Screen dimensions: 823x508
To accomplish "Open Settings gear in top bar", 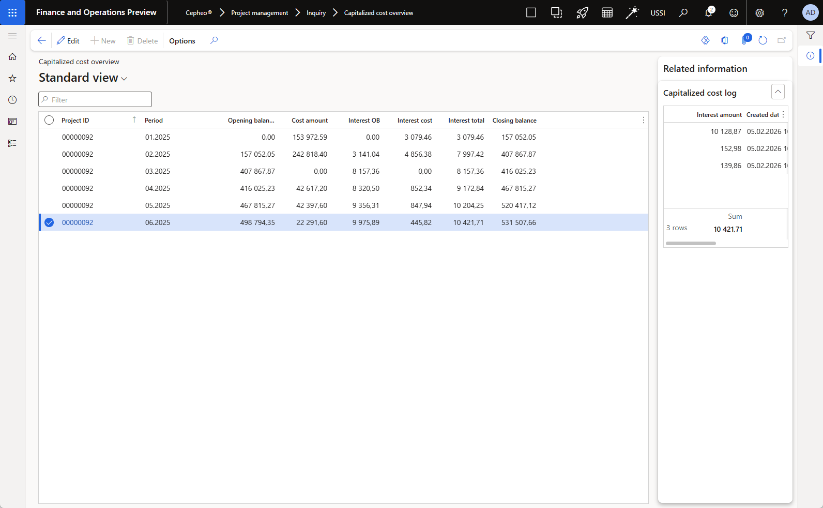I will [759, 13].
